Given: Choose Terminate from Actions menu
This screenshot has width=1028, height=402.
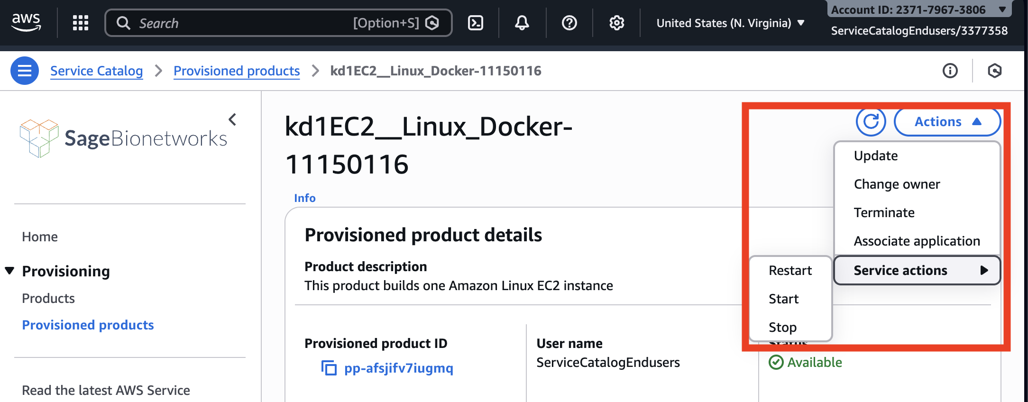Looking at the screenshot, I should 917,212.
